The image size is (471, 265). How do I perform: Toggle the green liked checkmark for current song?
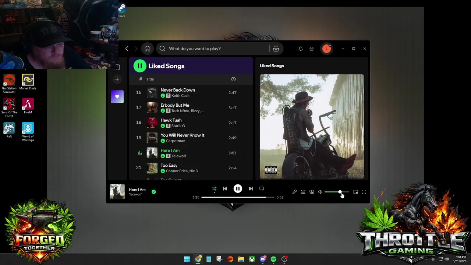point(154,192)
